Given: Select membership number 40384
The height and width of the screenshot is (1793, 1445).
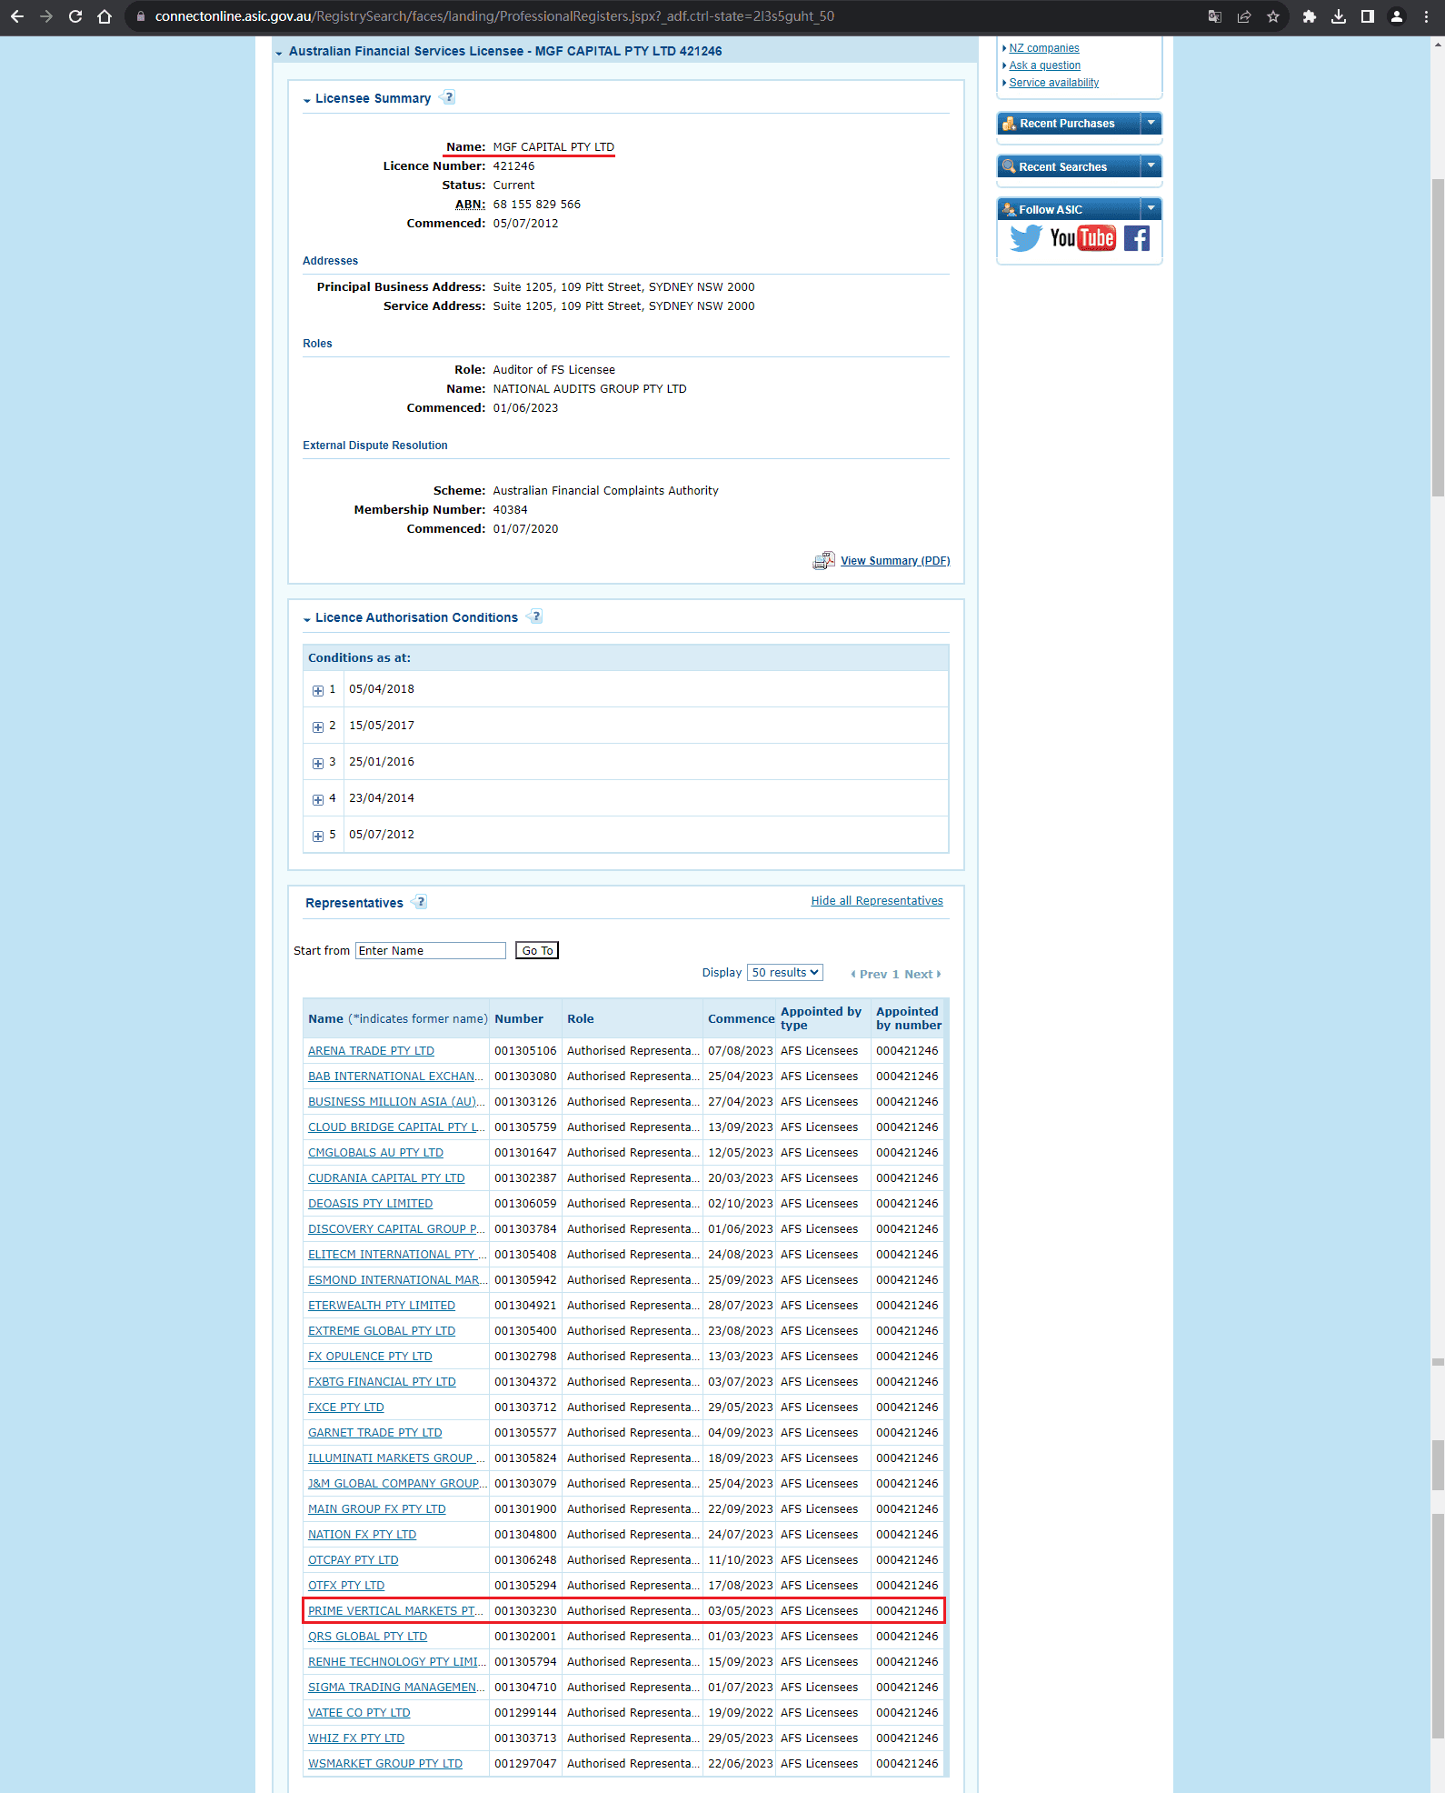Looking at the screenshot, I should tap(510, 509).
